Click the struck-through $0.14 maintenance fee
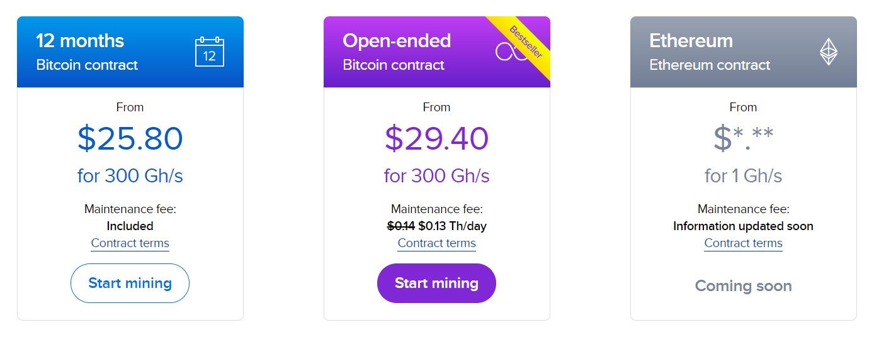 click(x=401, y=226)
